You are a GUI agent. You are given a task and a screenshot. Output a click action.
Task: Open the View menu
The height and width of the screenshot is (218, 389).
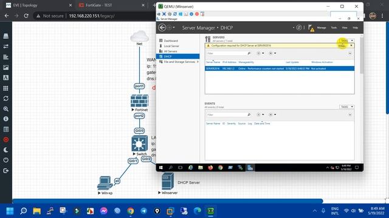coord(345,28)
